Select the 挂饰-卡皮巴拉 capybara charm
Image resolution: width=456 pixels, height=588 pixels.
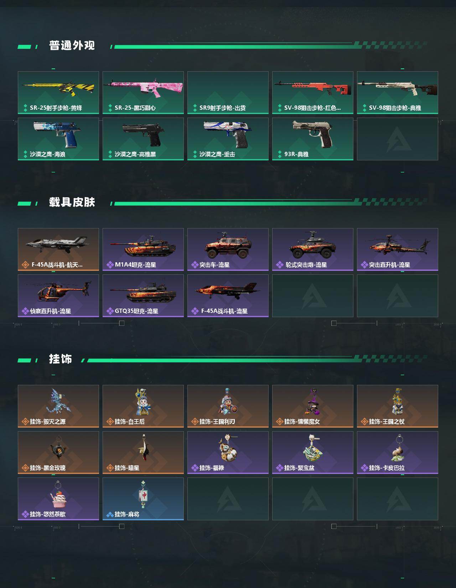[x=398, y=453]
